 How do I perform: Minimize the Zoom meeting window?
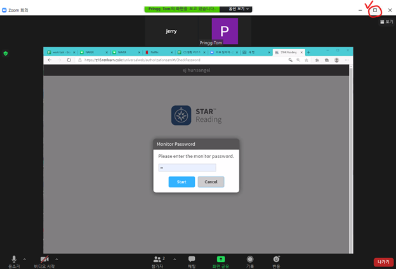[360, 10]
